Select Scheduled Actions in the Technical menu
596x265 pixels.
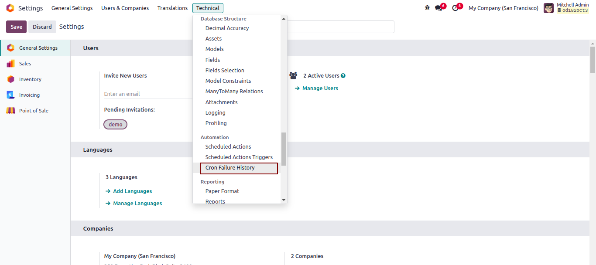228,147
